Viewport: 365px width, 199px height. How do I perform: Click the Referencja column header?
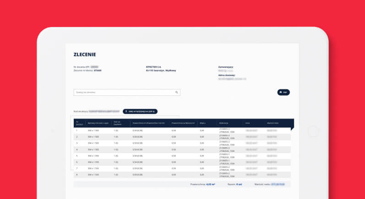(223, 123)
